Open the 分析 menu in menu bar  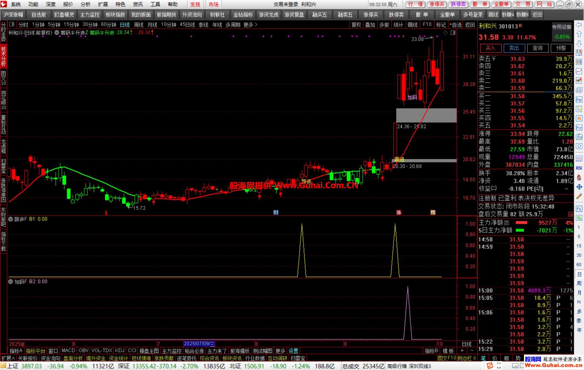pyautogui.click(x=85, y=4)
